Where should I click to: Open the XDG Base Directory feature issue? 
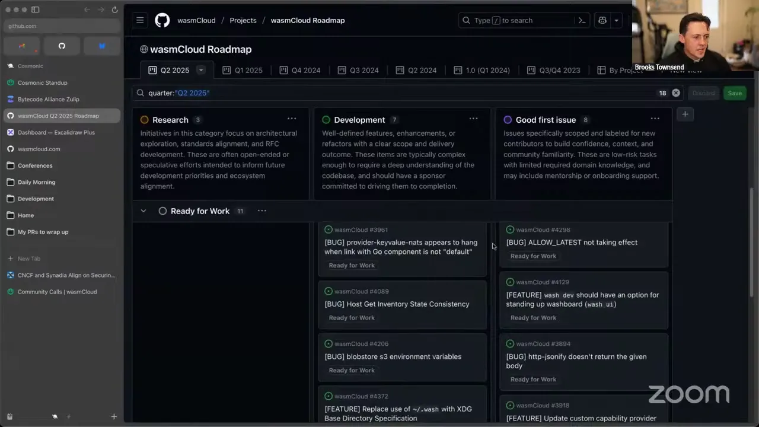point(398,413)
